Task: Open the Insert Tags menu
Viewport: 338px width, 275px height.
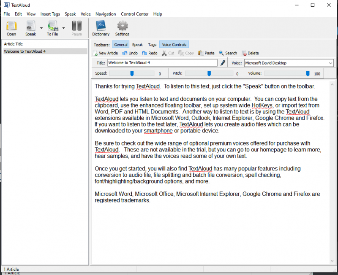Action: click(x=50, y=14)
